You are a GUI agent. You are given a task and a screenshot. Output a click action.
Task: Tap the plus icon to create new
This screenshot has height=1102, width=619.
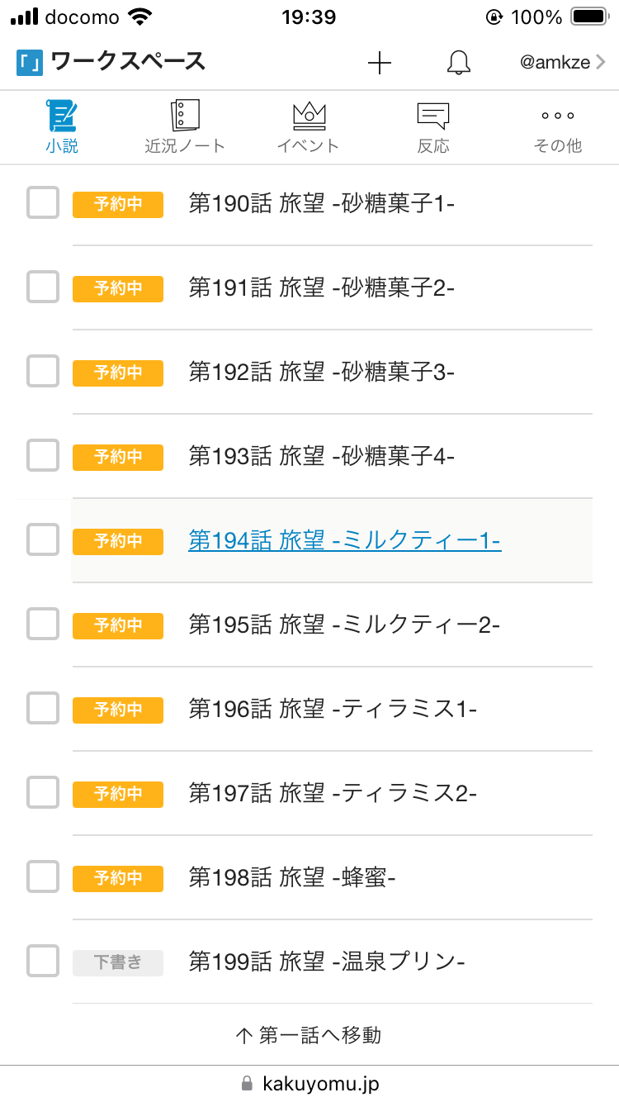coord(380,63)
